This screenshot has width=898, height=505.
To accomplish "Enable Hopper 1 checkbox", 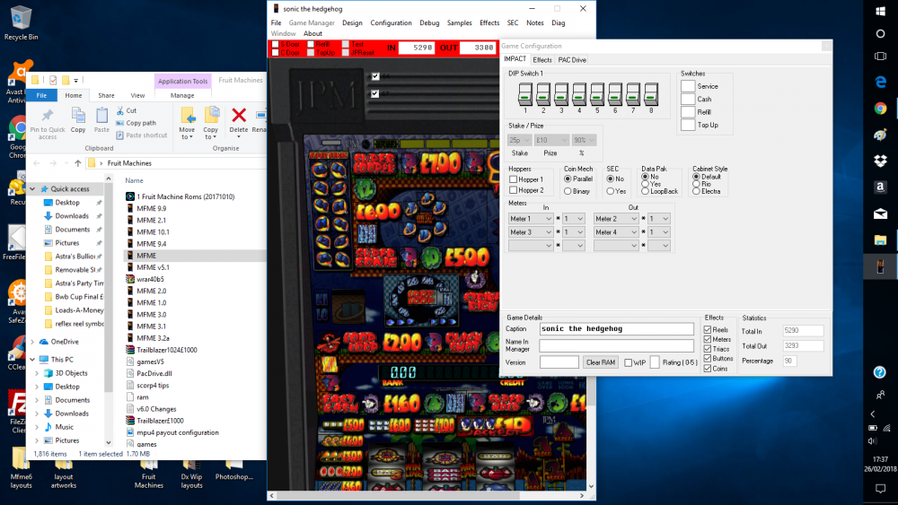I will (x=513, y=179).
